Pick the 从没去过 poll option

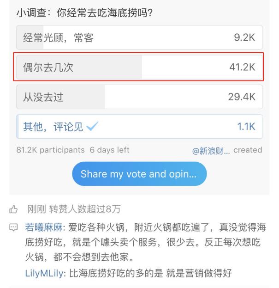coord(139,97)
